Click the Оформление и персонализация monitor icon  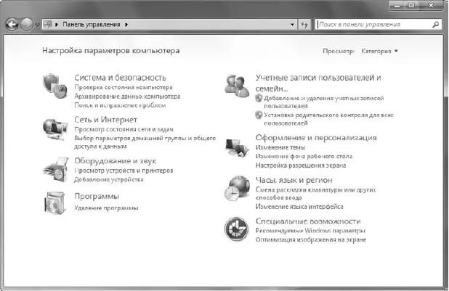[237, 147]
